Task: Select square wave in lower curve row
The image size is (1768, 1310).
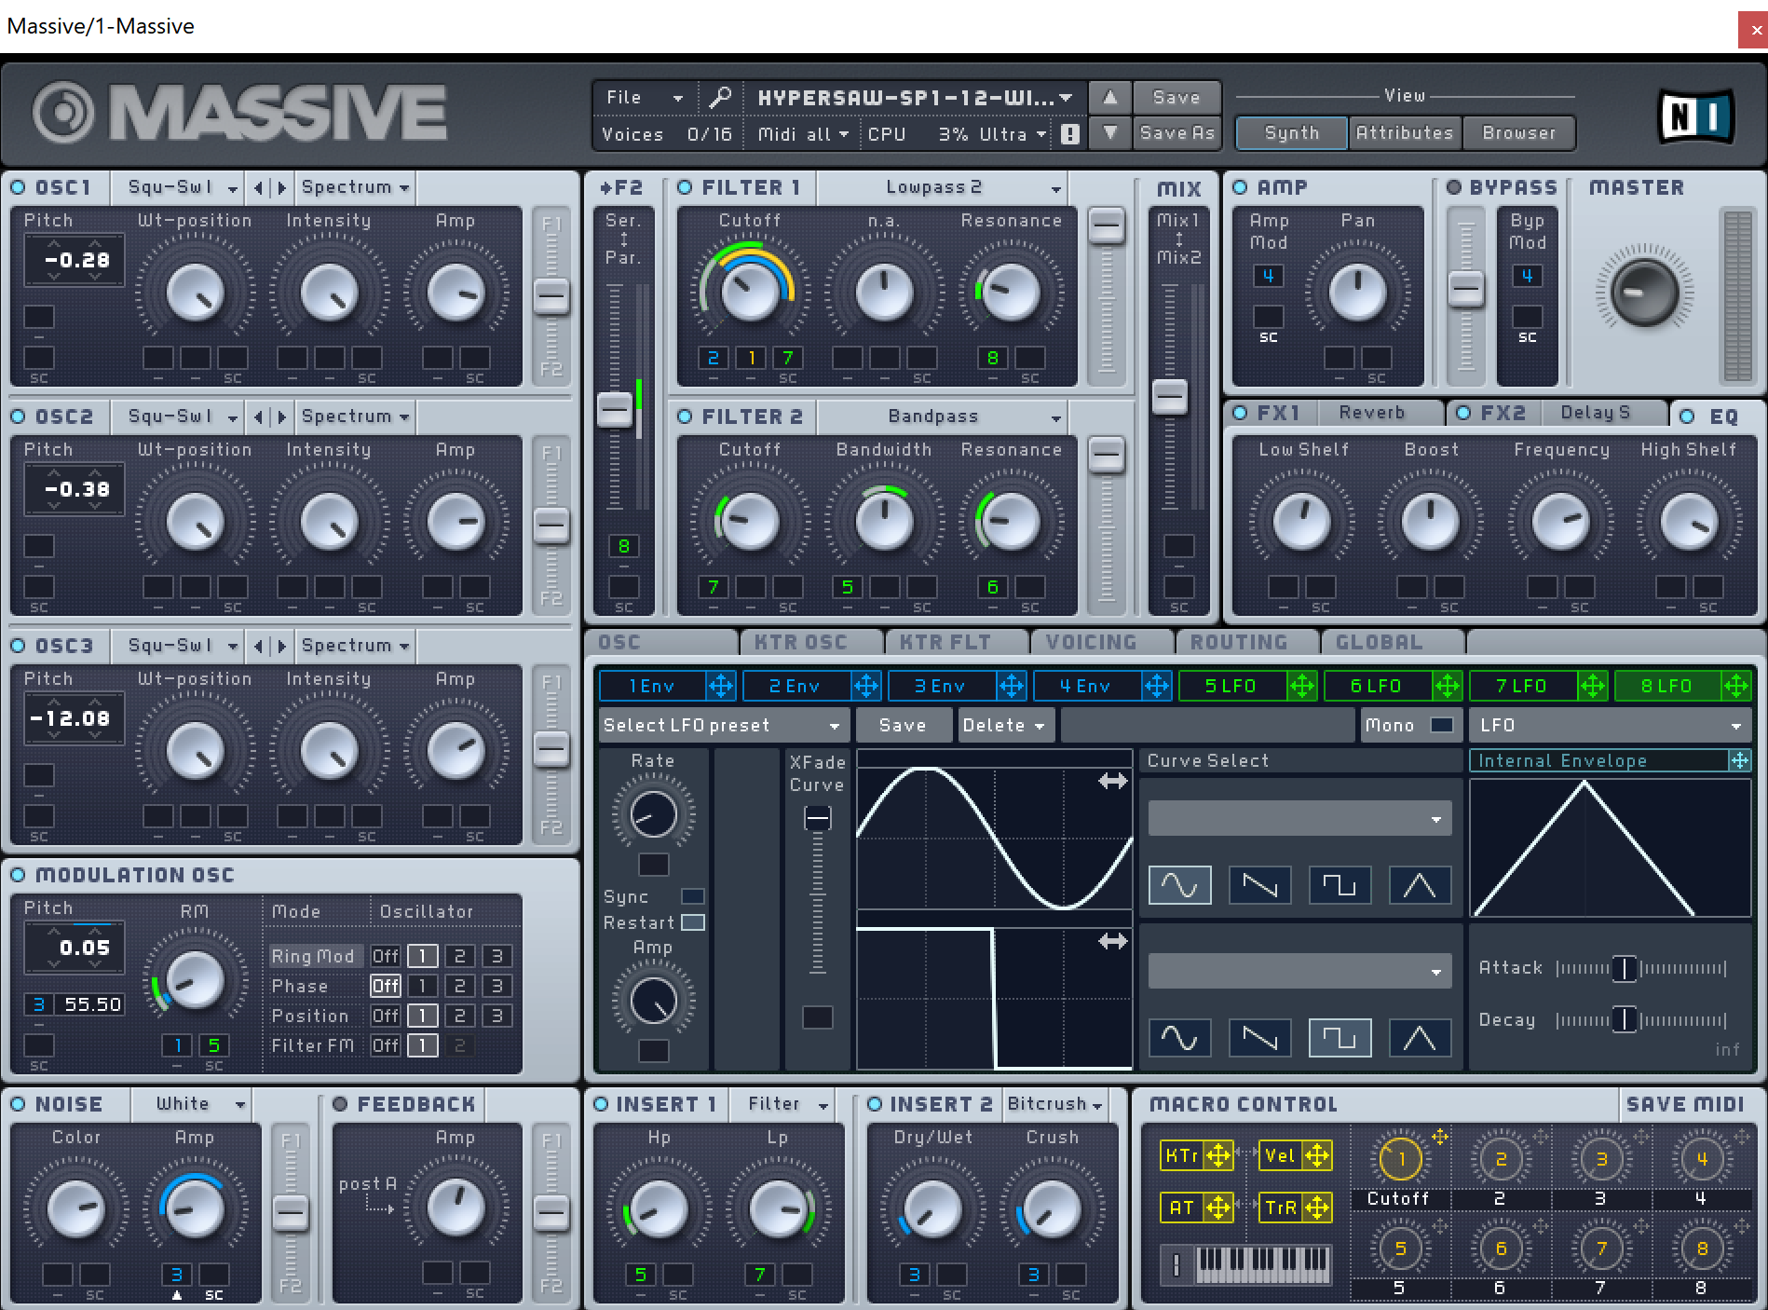Action: pos(1340,1038)
